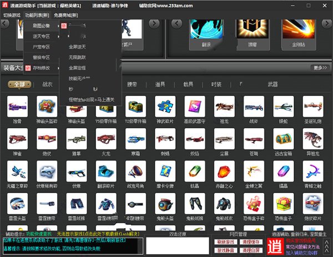333x257 pixels.
Task: Choose the 神武碎片 blue puzzle icon
Action: [165, 106]
